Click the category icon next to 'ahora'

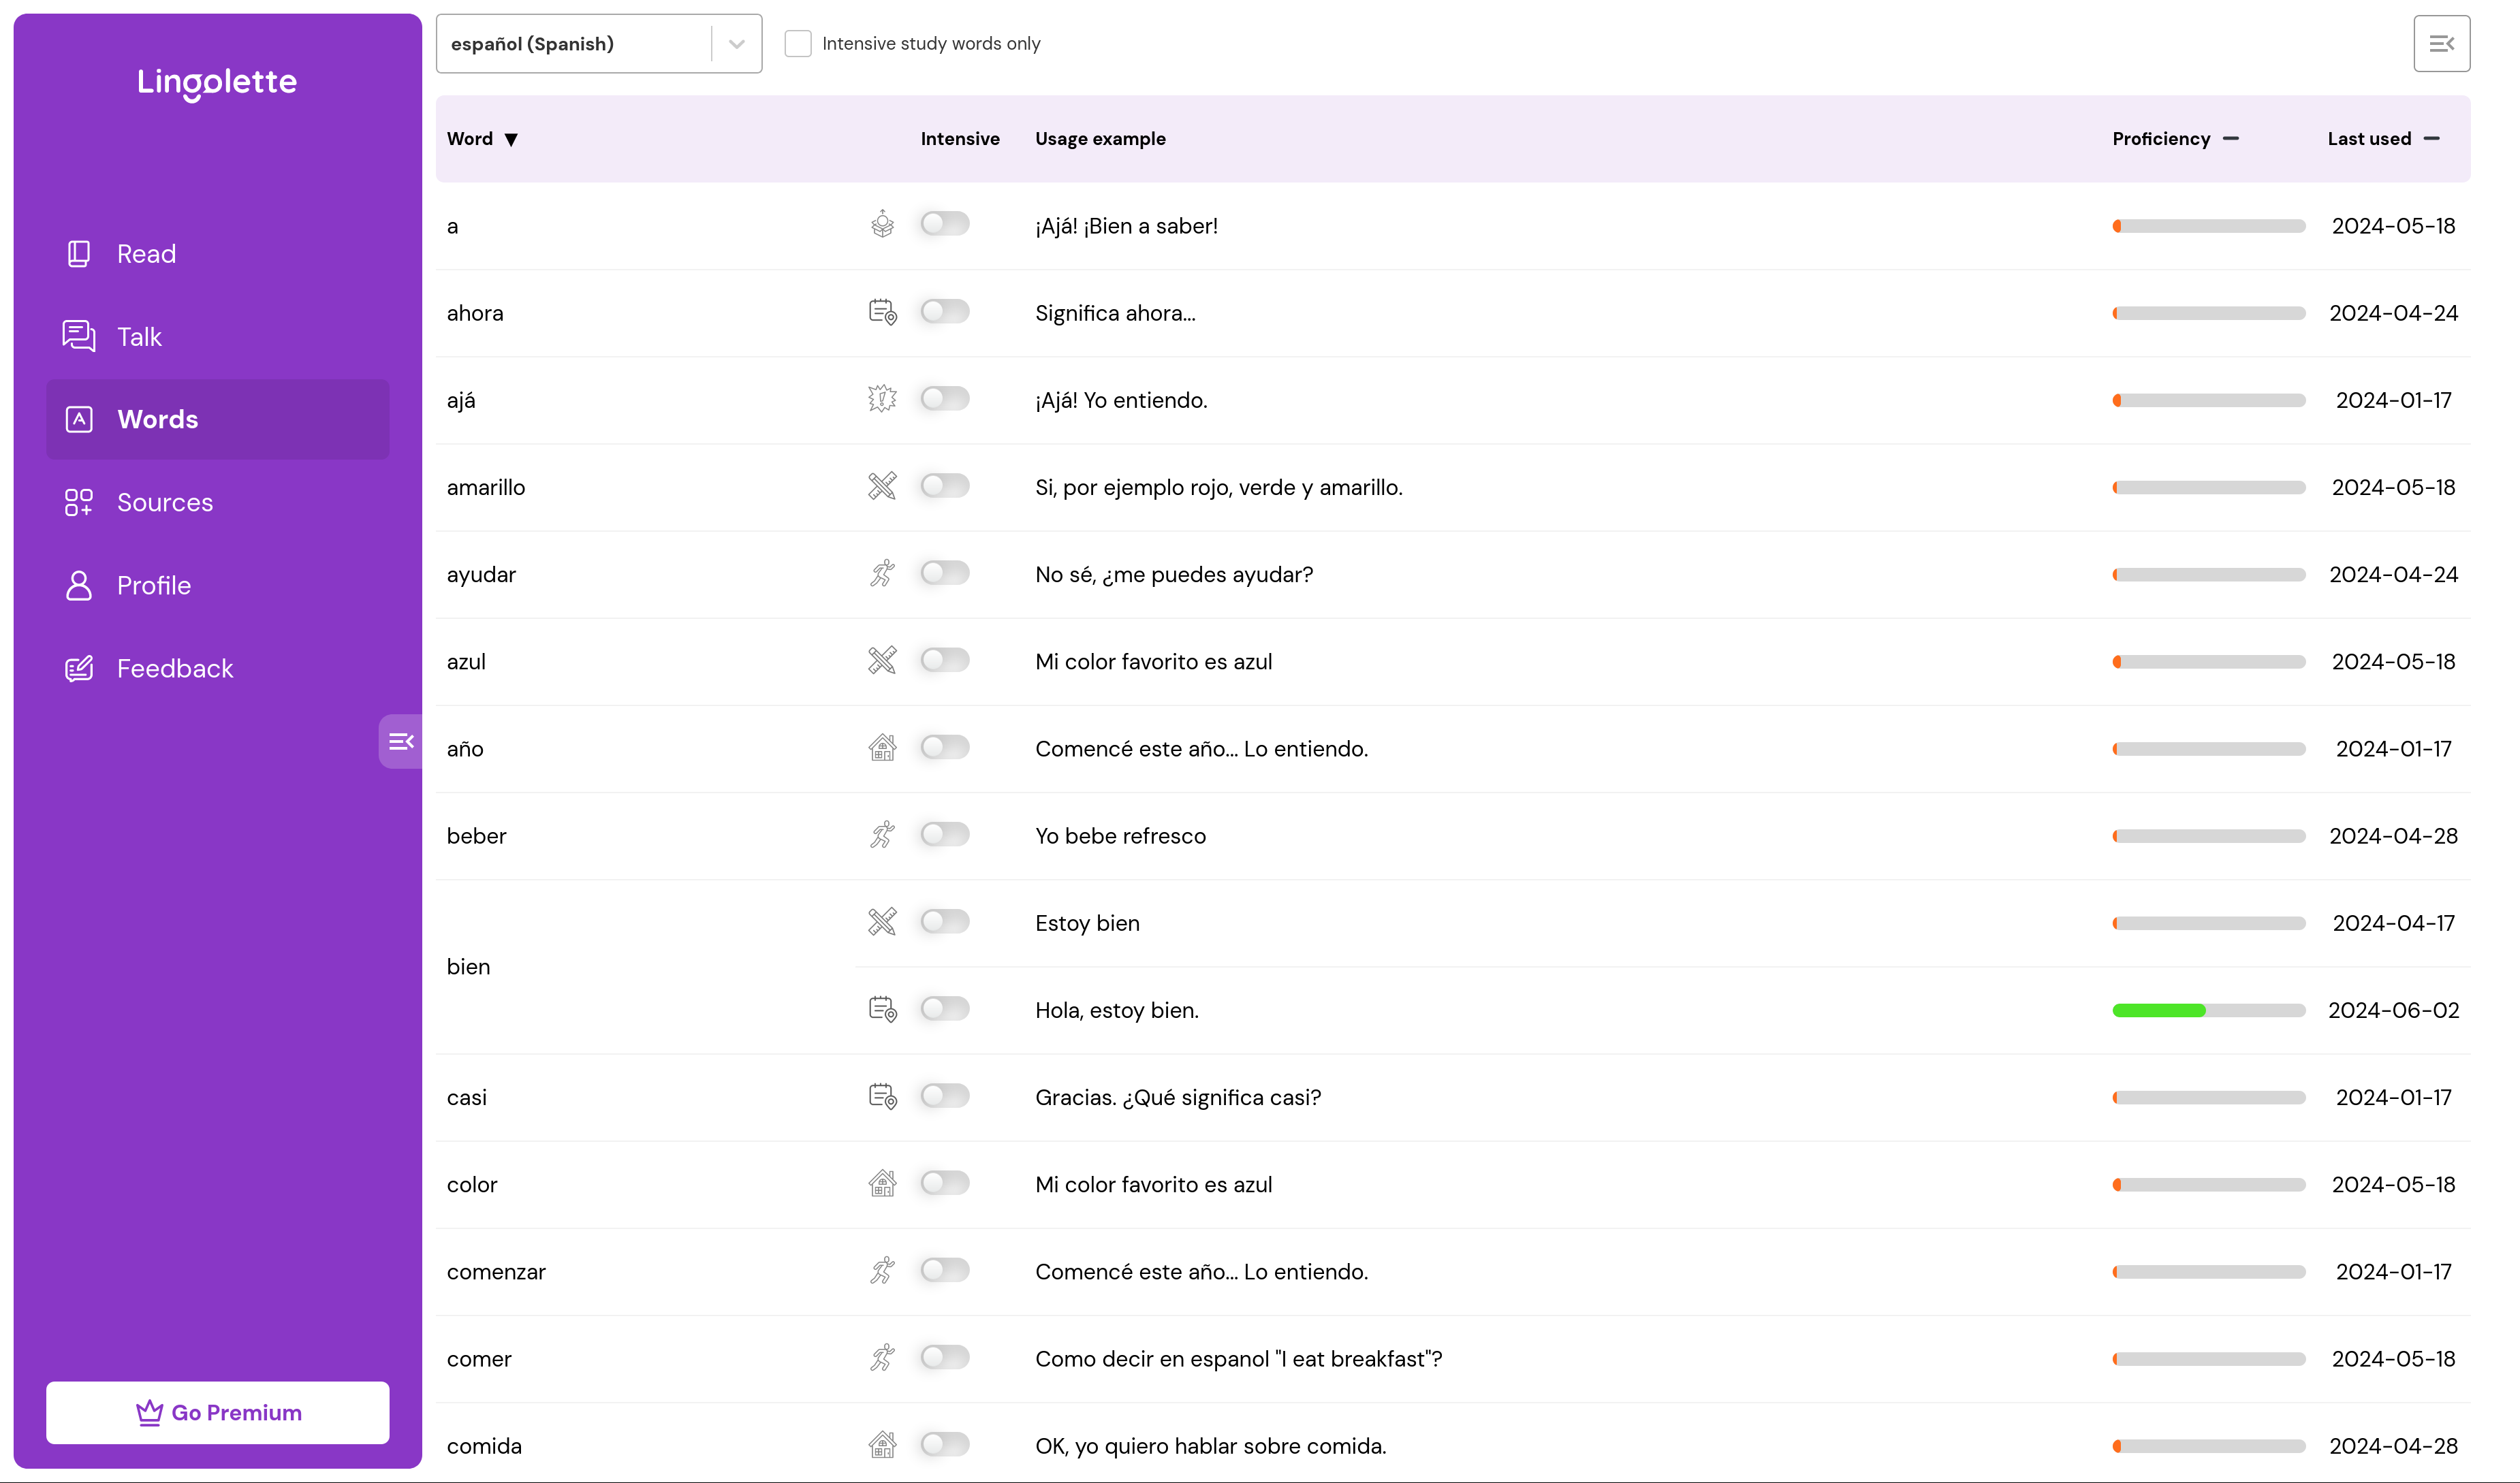(x=882, y=312)
